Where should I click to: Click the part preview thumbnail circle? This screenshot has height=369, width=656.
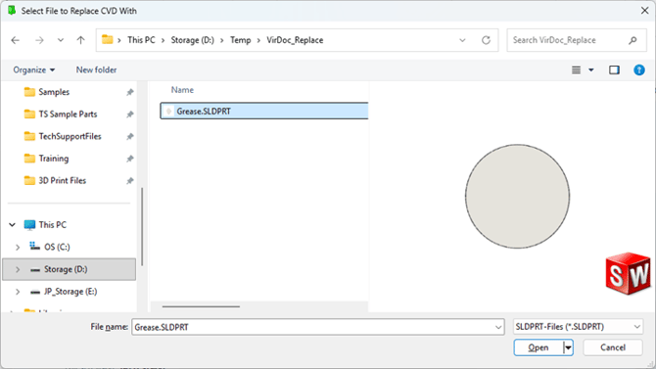[518, 197]
